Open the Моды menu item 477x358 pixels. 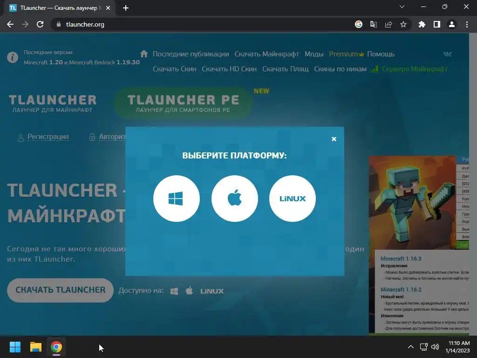pos(314,54)
